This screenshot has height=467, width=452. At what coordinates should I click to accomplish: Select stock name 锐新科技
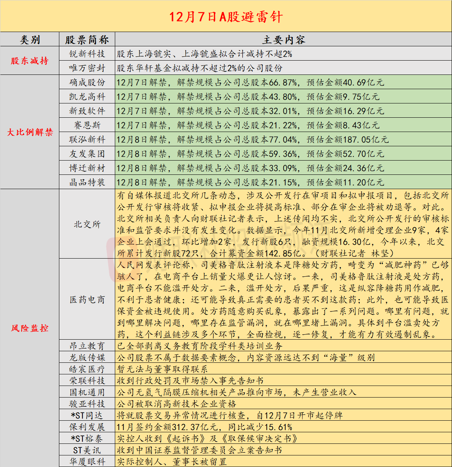click(x=87, y=54)
